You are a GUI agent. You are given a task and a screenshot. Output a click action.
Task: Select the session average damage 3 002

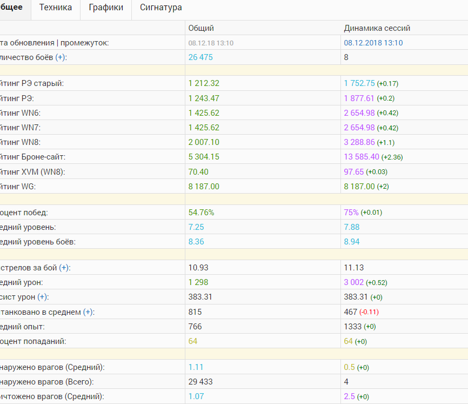354,282
